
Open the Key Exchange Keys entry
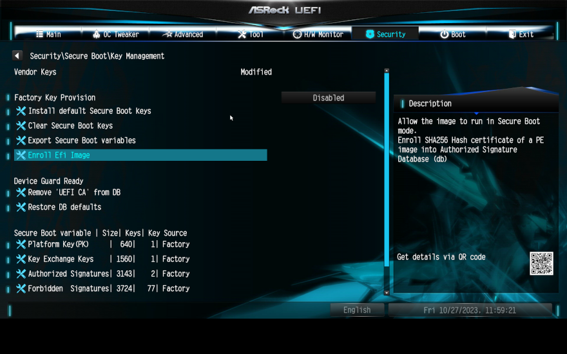point(61,259)
